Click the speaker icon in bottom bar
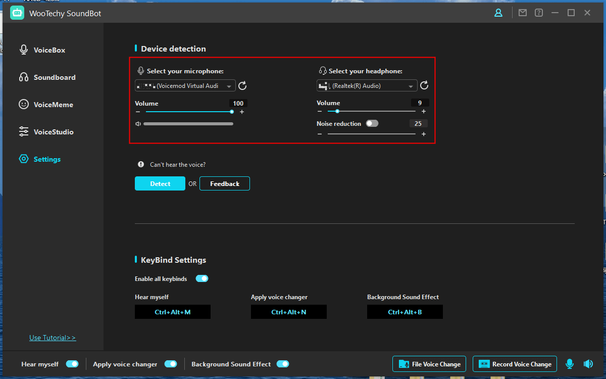Screen dimensions: 606x379 pos(588,364)
